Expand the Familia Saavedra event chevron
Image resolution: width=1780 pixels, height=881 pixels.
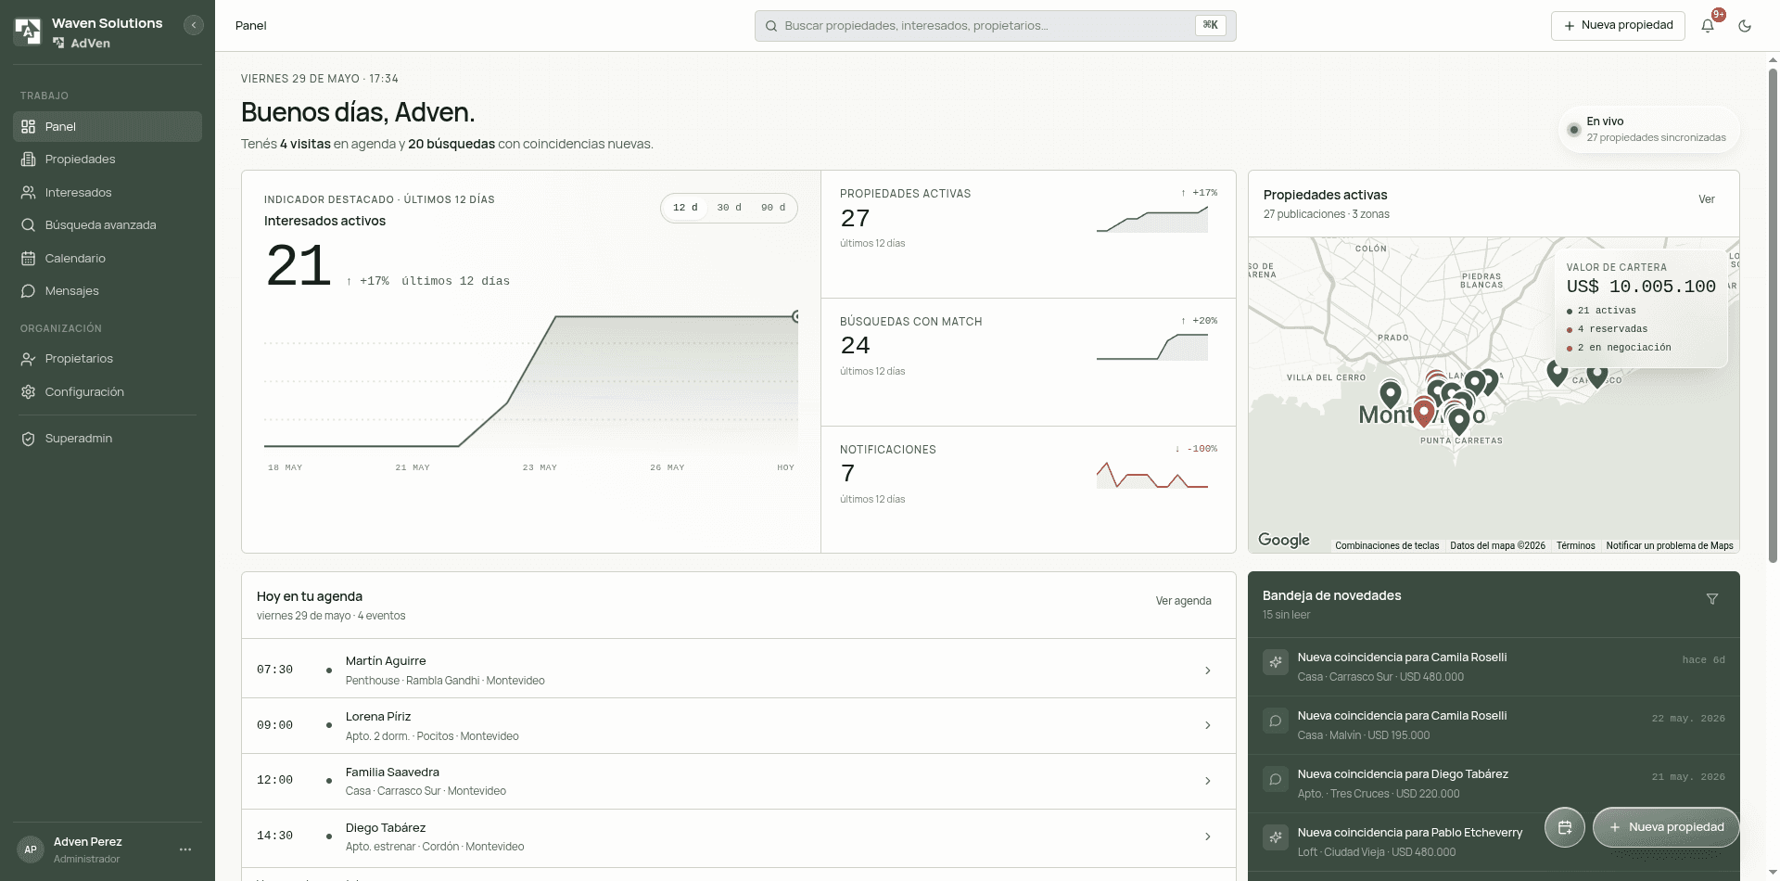1207,781
